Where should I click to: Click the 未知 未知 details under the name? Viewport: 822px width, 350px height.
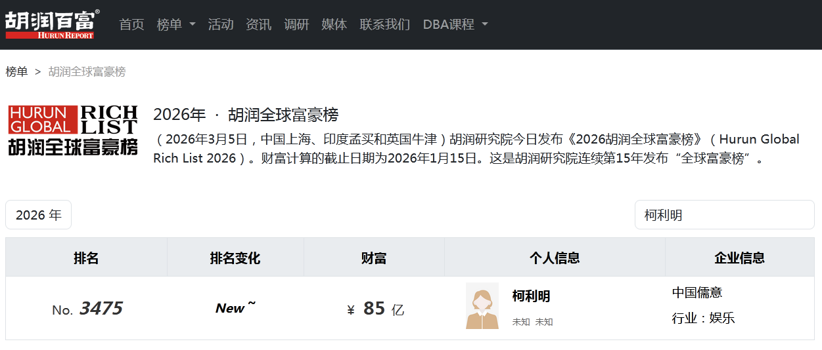(x=532, y=322)
